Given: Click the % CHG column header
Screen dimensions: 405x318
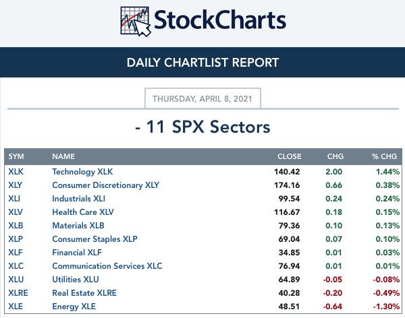Looking at the screenshot, I should point(384,156).
